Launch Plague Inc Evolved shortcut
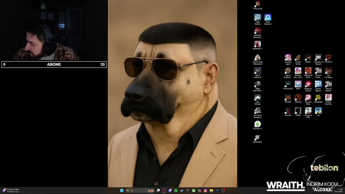This screenshot has width=345, height=194. coord(308,86)
